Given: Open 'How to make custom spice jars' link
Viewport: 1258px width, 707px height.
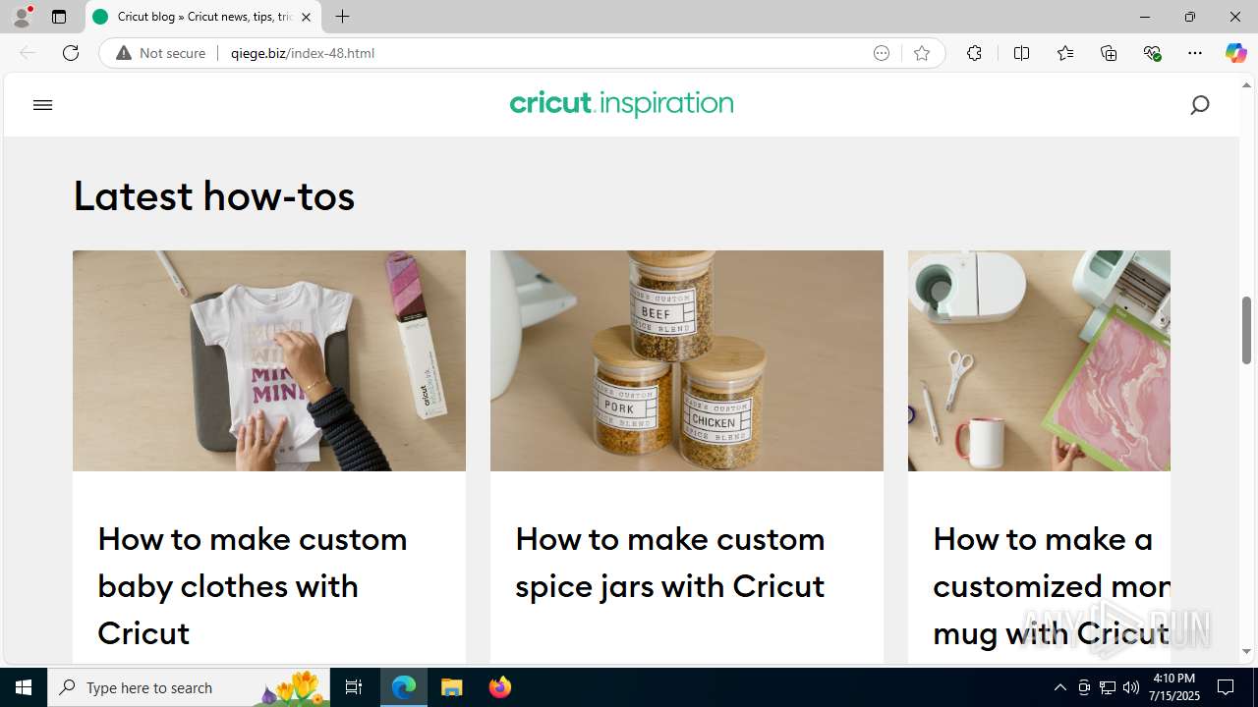Looking at the screenshot, I should 670,562.
